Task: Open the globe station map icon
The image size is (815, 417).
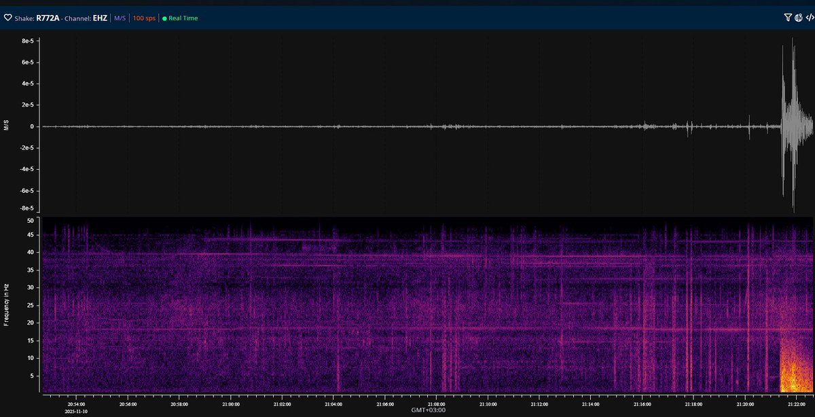Action: tap(798, 18)
